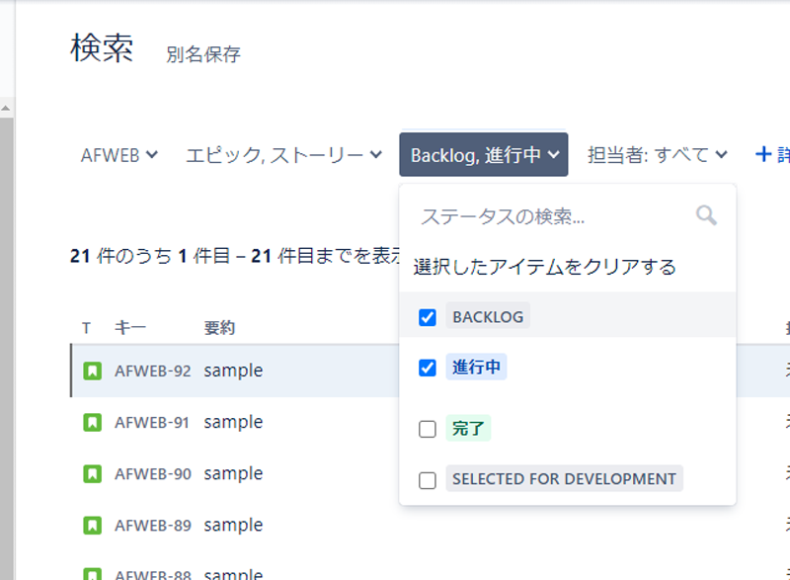Image resolution: width=790 pixels, height=580 pixels.
Task: Collapse the Backlog, 進行中 status dropdown
Action: [484, 155]
